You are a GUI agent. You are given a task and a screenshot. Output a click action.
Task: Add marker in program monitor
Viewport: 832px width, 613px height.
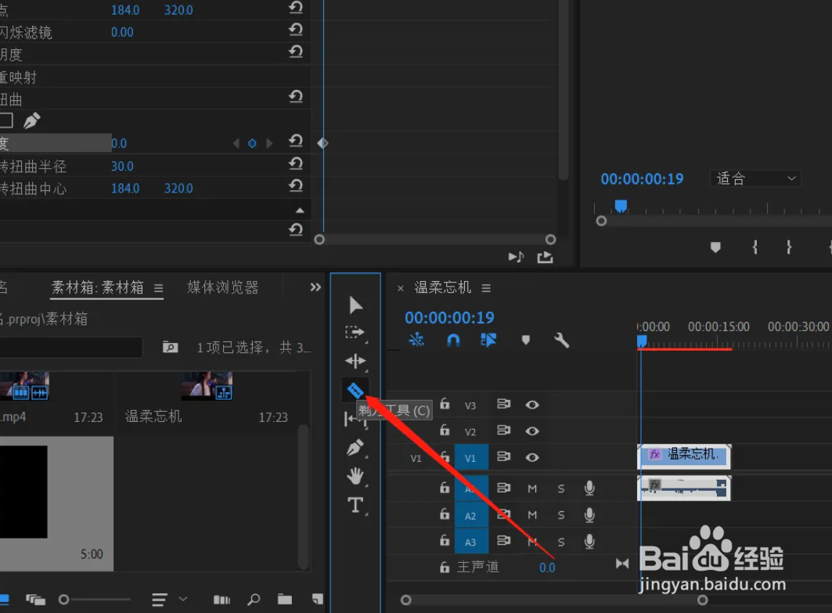pos(715,247)
